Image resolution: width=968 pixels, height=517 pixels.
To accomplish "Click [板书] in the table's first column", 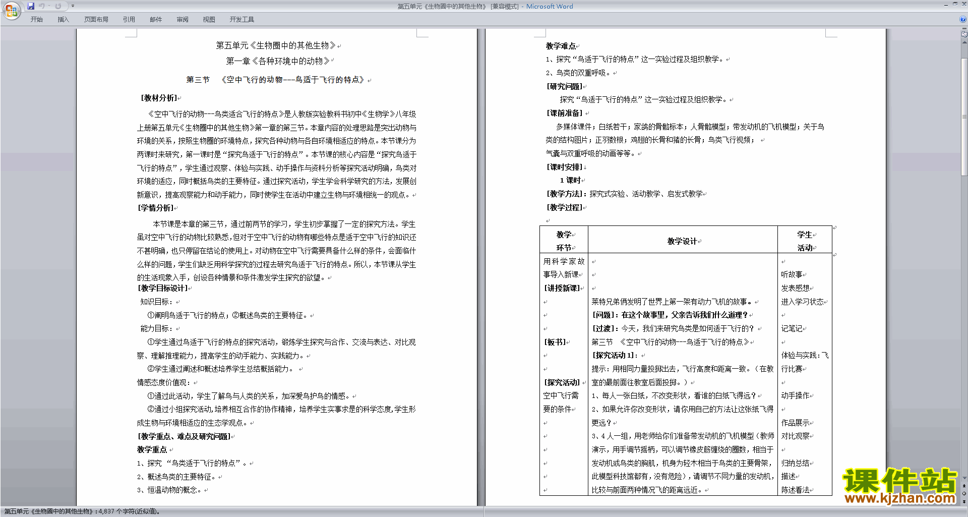I will [555, 342].
